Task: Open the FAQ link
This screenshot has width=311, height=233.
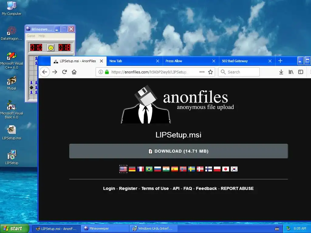Action: point(188,188)
